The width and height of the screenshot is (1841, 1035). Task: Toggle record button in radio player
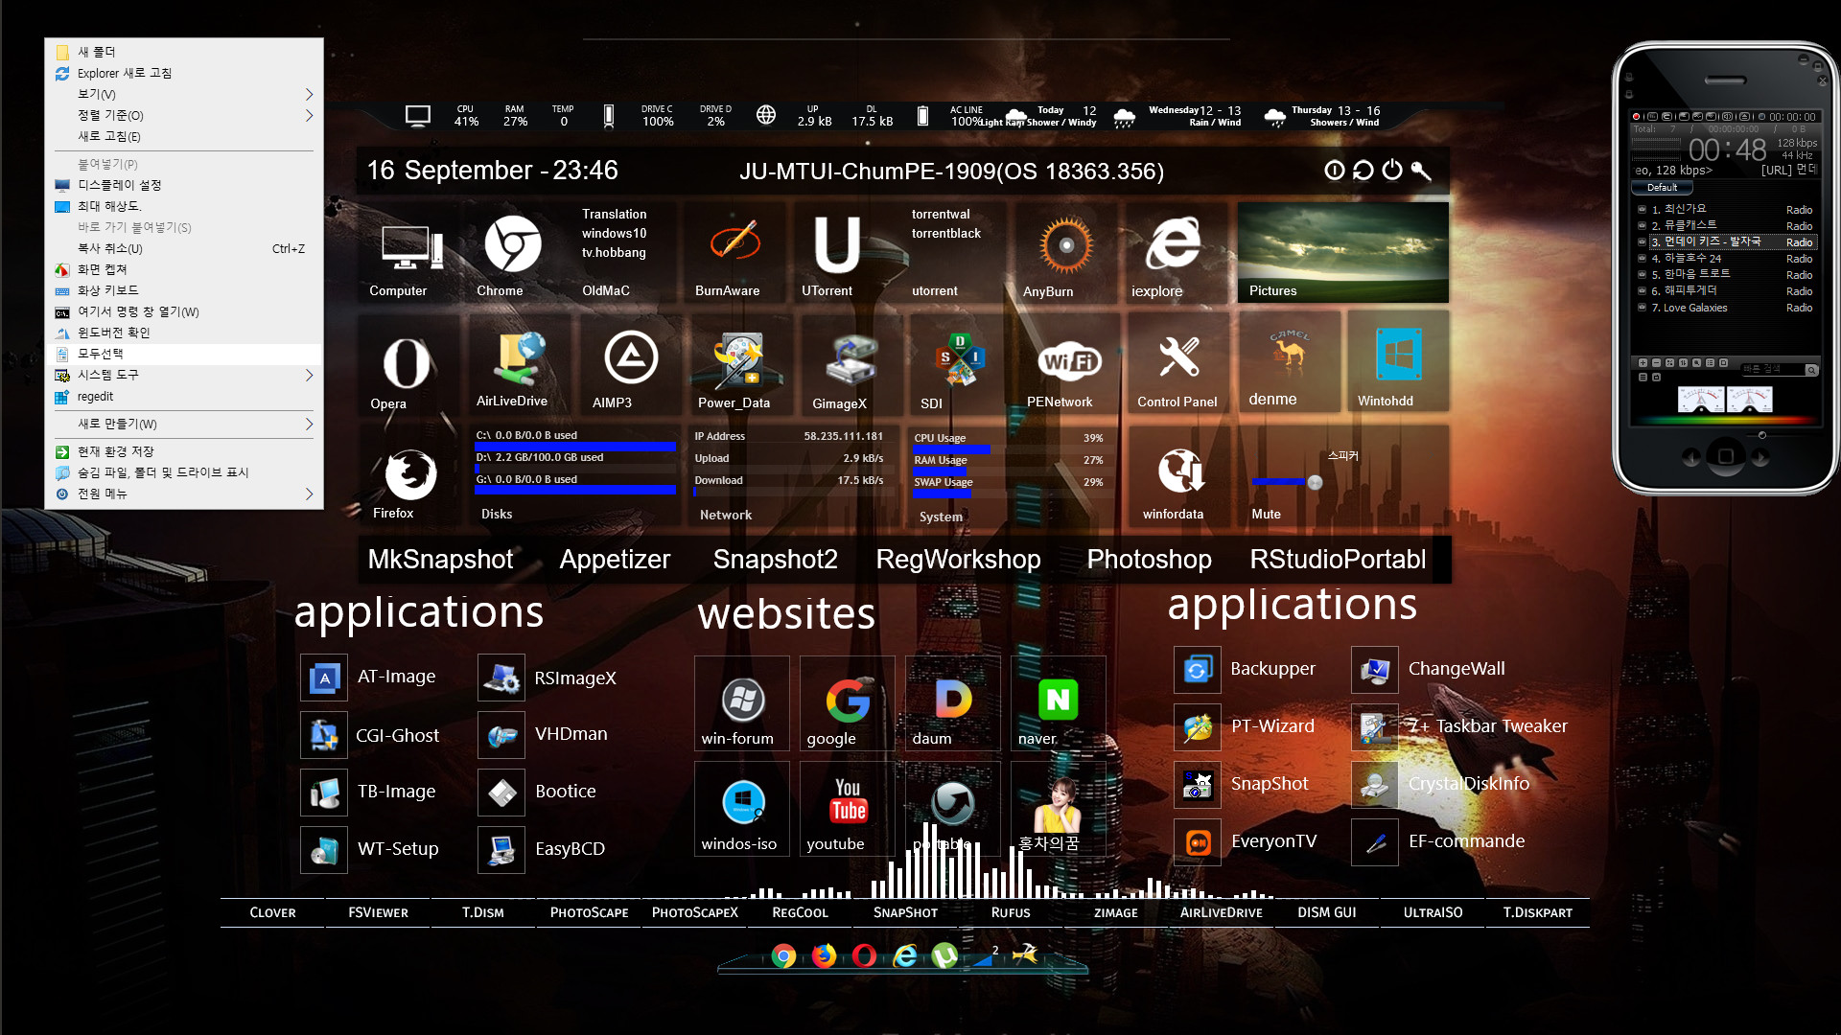[1636, 117]
